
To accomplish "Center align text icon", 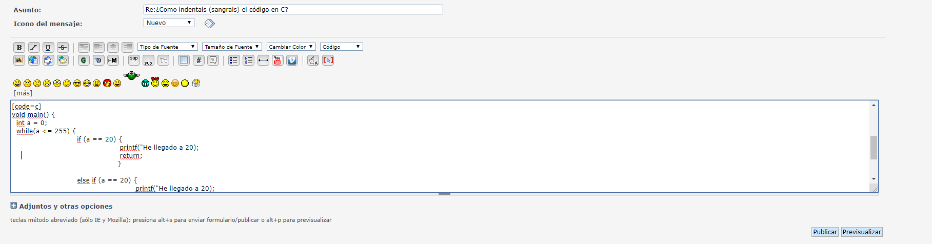I will click(113, 47).
